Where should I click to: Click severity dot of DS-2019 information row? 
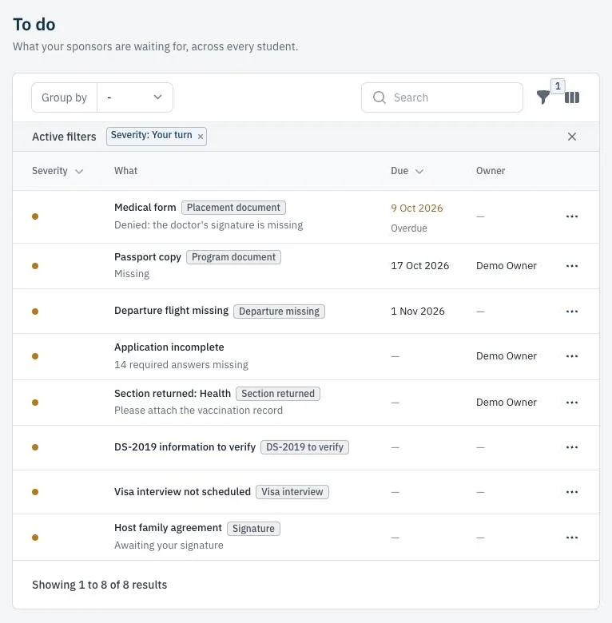pyautogui.click(x=35, y=447)
